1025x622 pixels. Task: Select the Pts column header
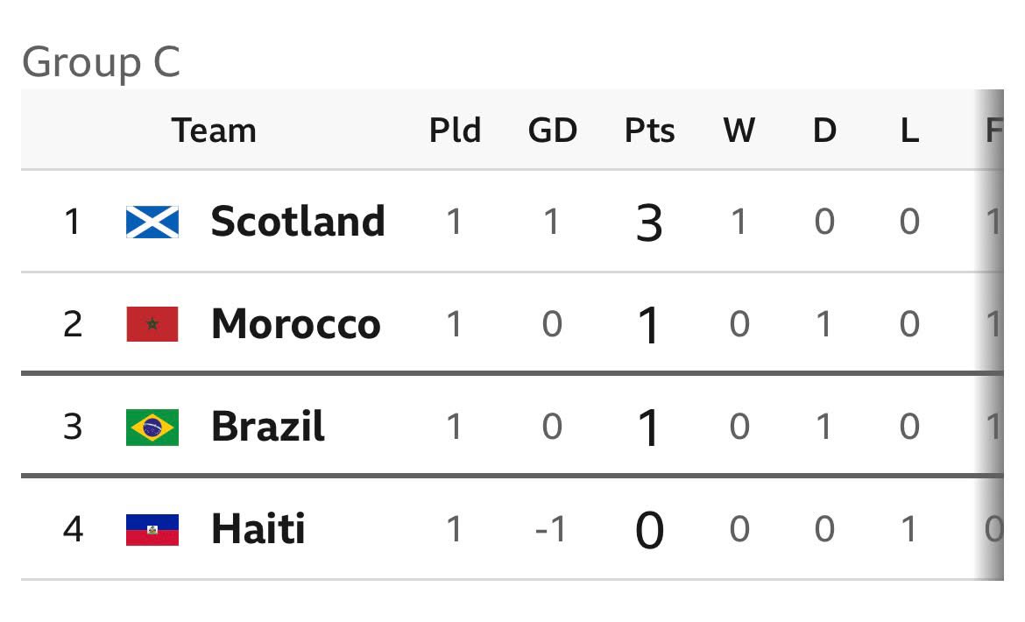point(649,130)
